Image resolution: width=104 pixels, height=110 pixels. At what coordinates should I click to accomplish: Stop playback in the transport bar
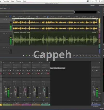pos(23,56)
